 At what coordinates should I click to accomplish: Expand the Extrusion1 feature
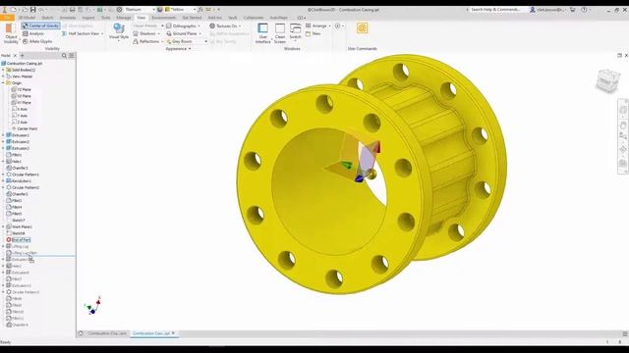click(x=3, y=135)
